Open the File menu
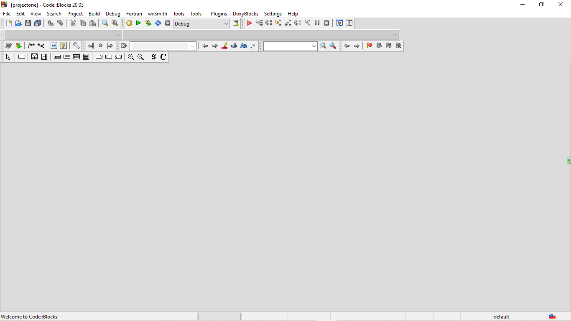 click(x=7, y=14)
